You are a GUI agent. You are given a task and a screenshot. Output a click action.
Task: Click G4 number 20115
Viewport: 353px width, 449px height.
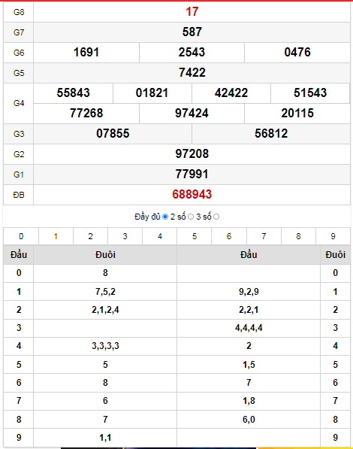click(x=297, y=113)
